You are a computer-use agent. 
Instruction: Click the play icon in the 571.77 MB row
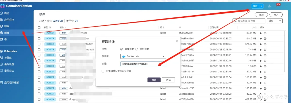point(261,44)
